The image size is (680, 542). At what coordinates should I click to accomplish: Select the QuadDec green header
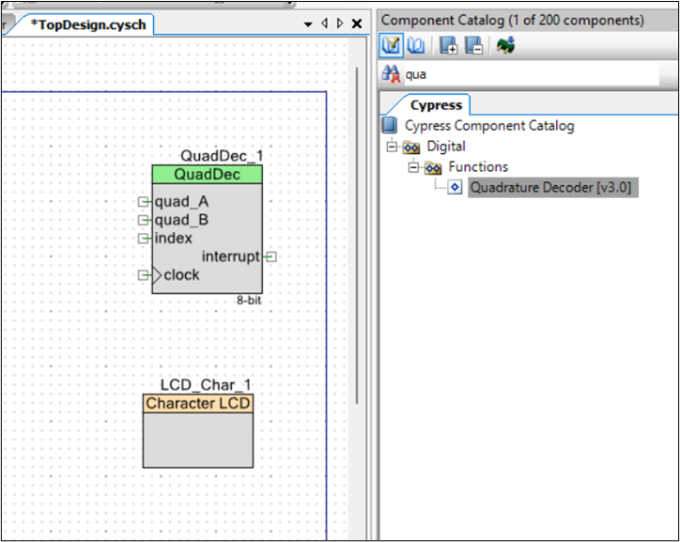[207, 175]
